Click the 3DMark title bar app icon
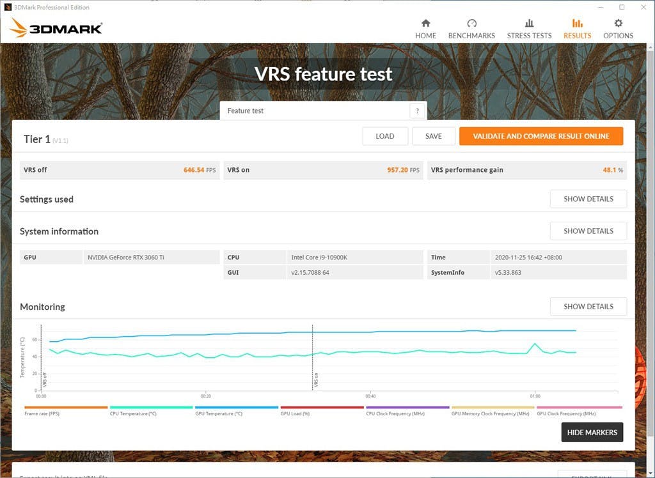Screen dimensions: 655x478 click(x=8, y=7)
